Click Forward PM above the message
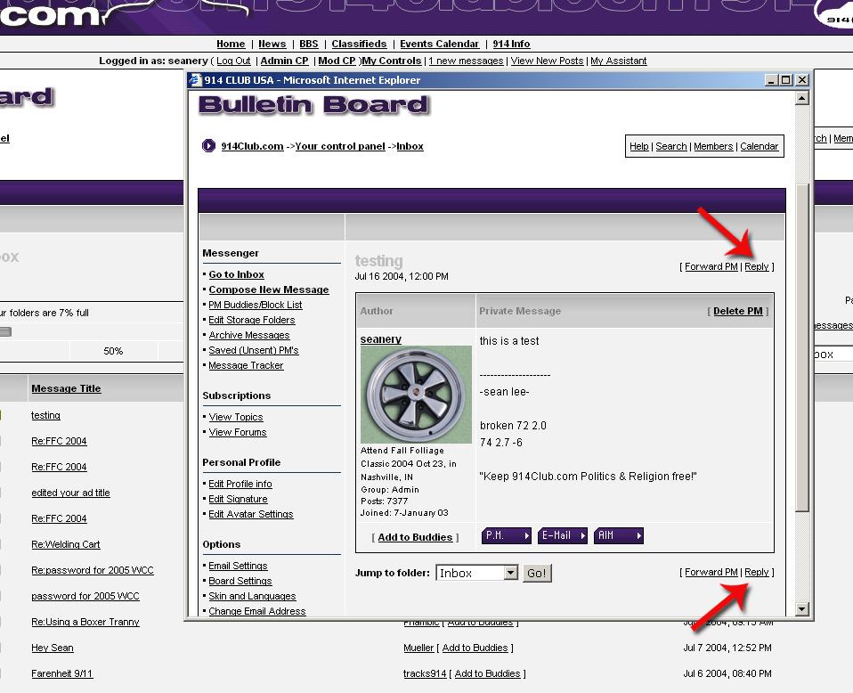 point(711,266)
